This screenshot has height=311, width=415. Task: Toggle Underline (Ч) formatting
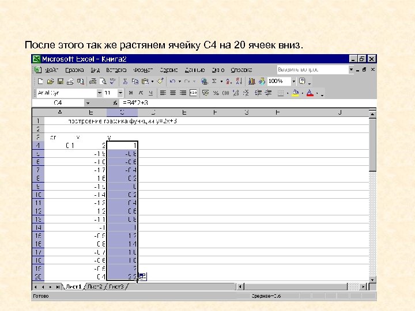pos(150,93)
